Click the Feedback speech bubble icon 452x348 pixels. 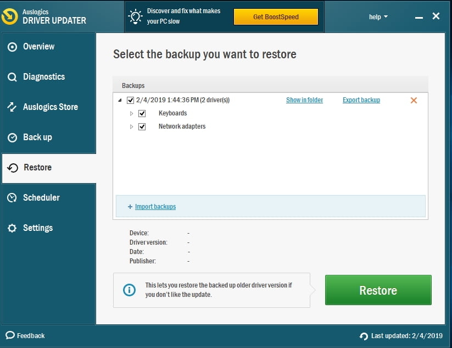[x=10, y=335]
